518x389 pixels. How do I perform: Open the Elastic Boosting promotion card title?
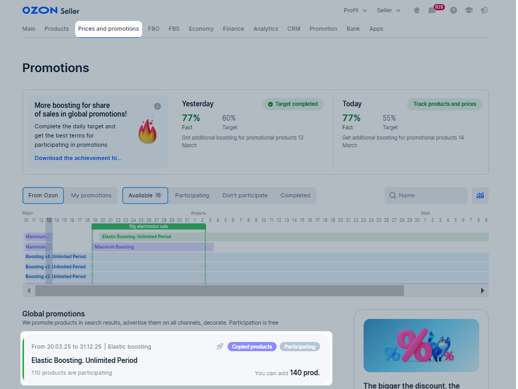pos(84,360)
